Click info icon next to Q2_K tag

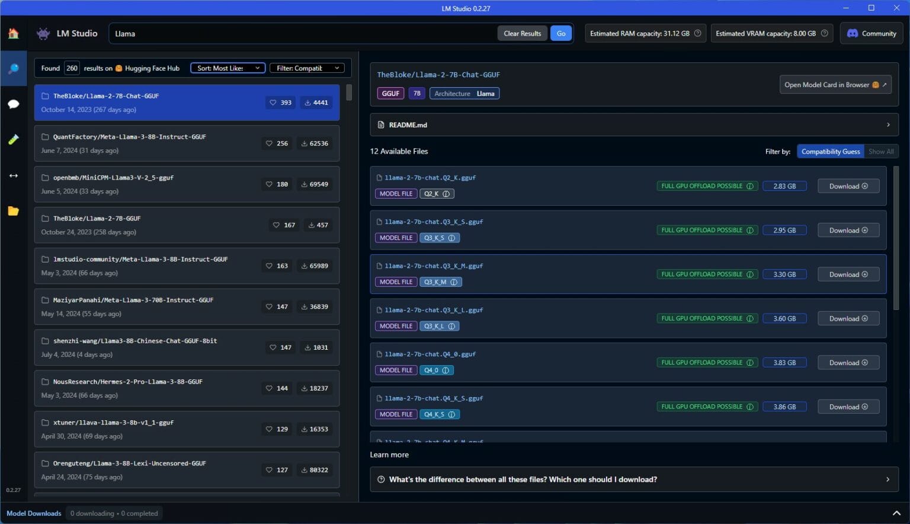pyautogui.click(x=446, y=194)
